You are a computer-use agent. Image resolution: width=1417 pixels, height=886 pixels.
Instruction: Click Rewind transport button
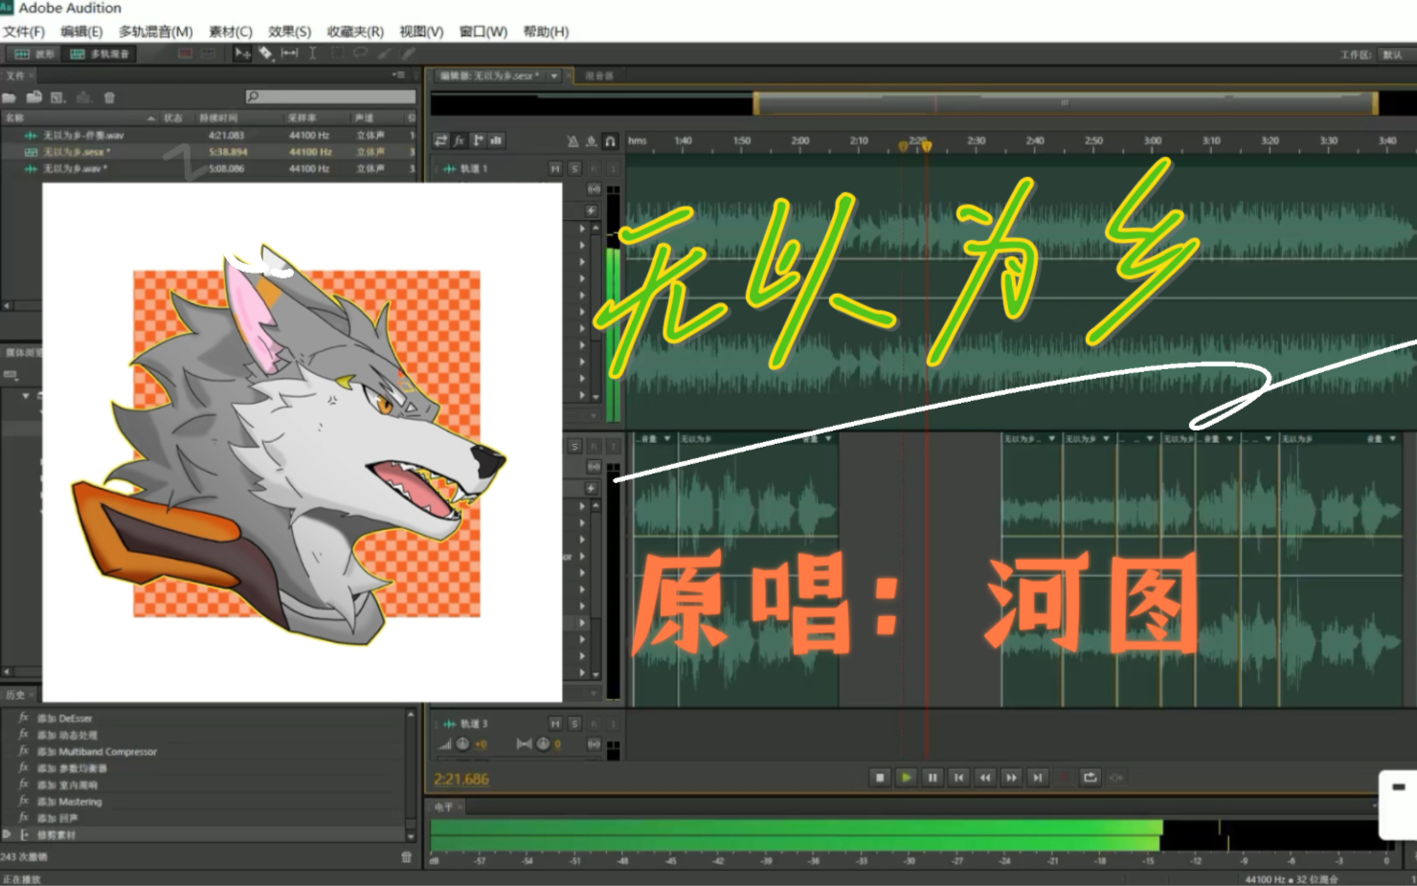click(984, 778)
